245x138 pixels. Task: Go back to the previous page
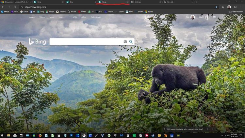pos(3,7)
